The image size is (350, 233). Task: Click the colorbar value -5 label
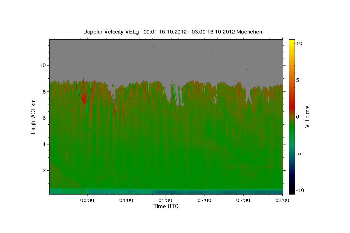point(299,153)
